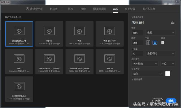
Task: Toggle the Artboards (画板) checkbox
Action: [x=163, y=43]
